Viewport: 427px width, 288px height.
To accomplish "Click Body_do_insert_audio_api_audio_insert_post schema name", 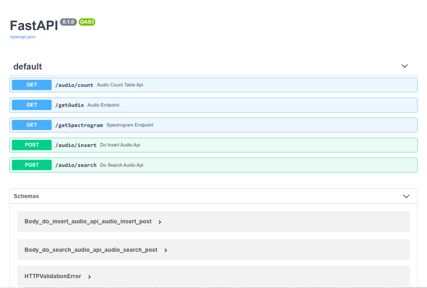I will [x=88, y=221].
